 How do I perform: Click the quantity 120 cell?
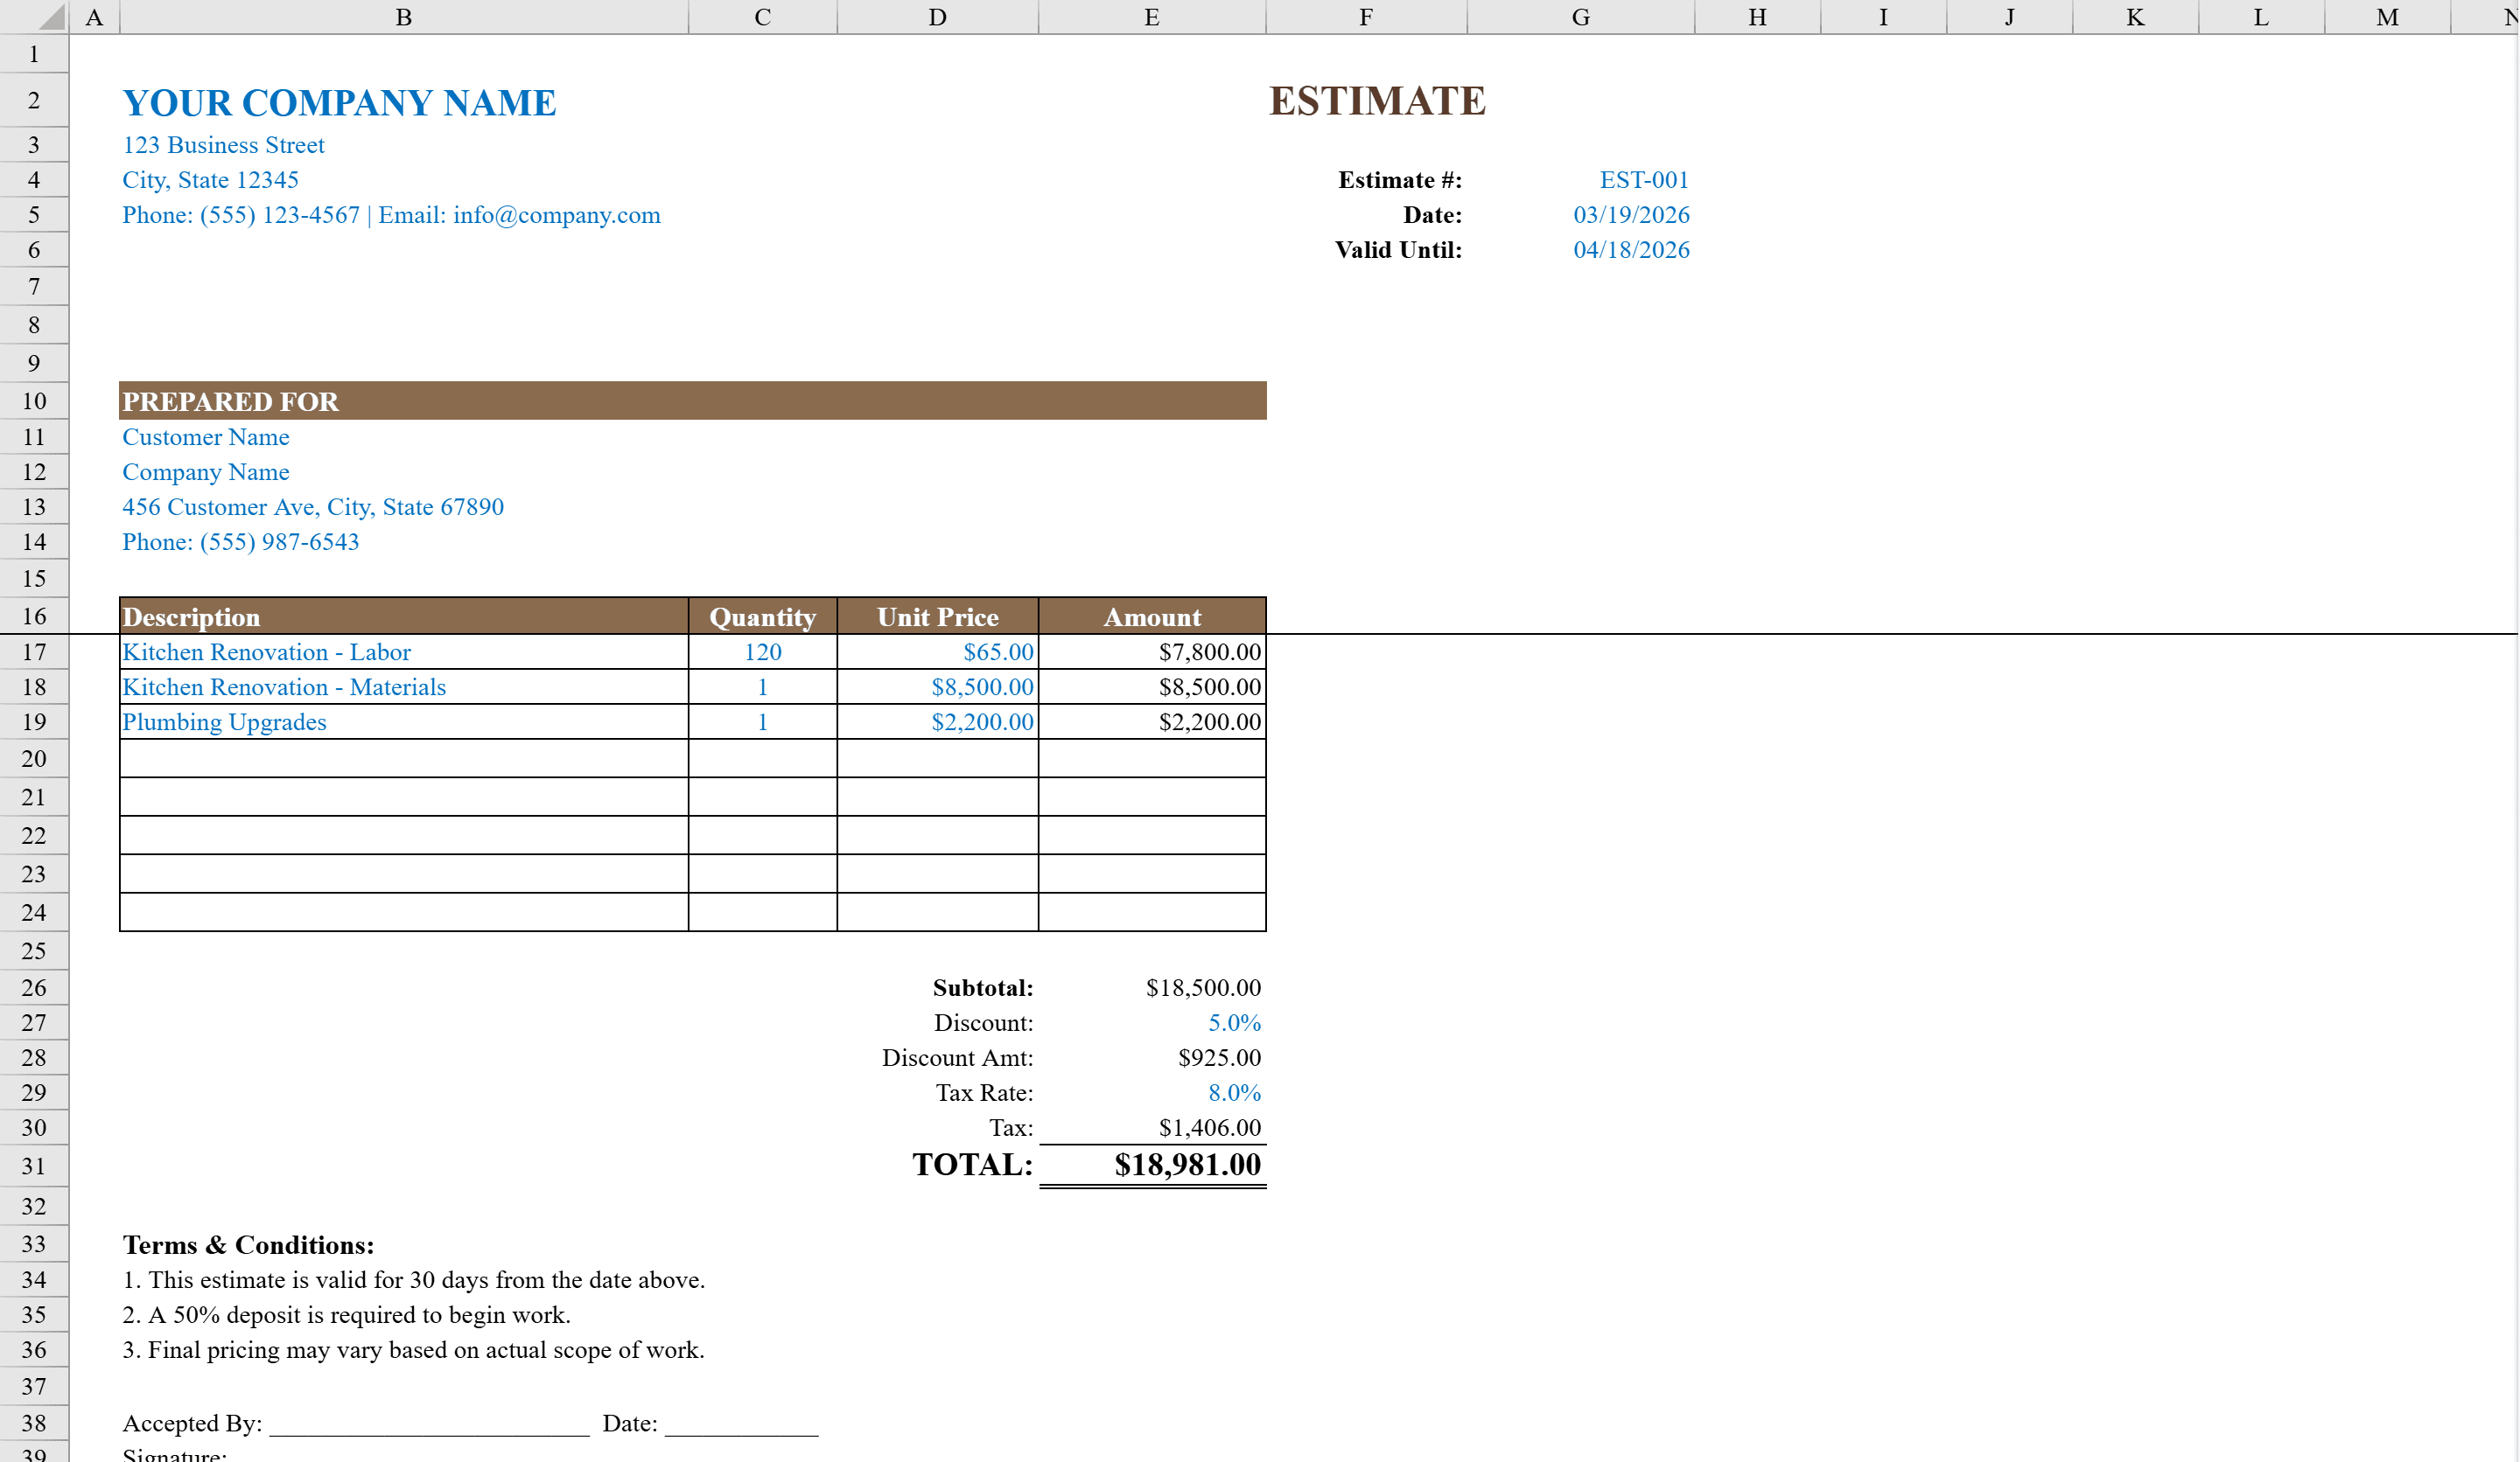click(x=762, y=651)
